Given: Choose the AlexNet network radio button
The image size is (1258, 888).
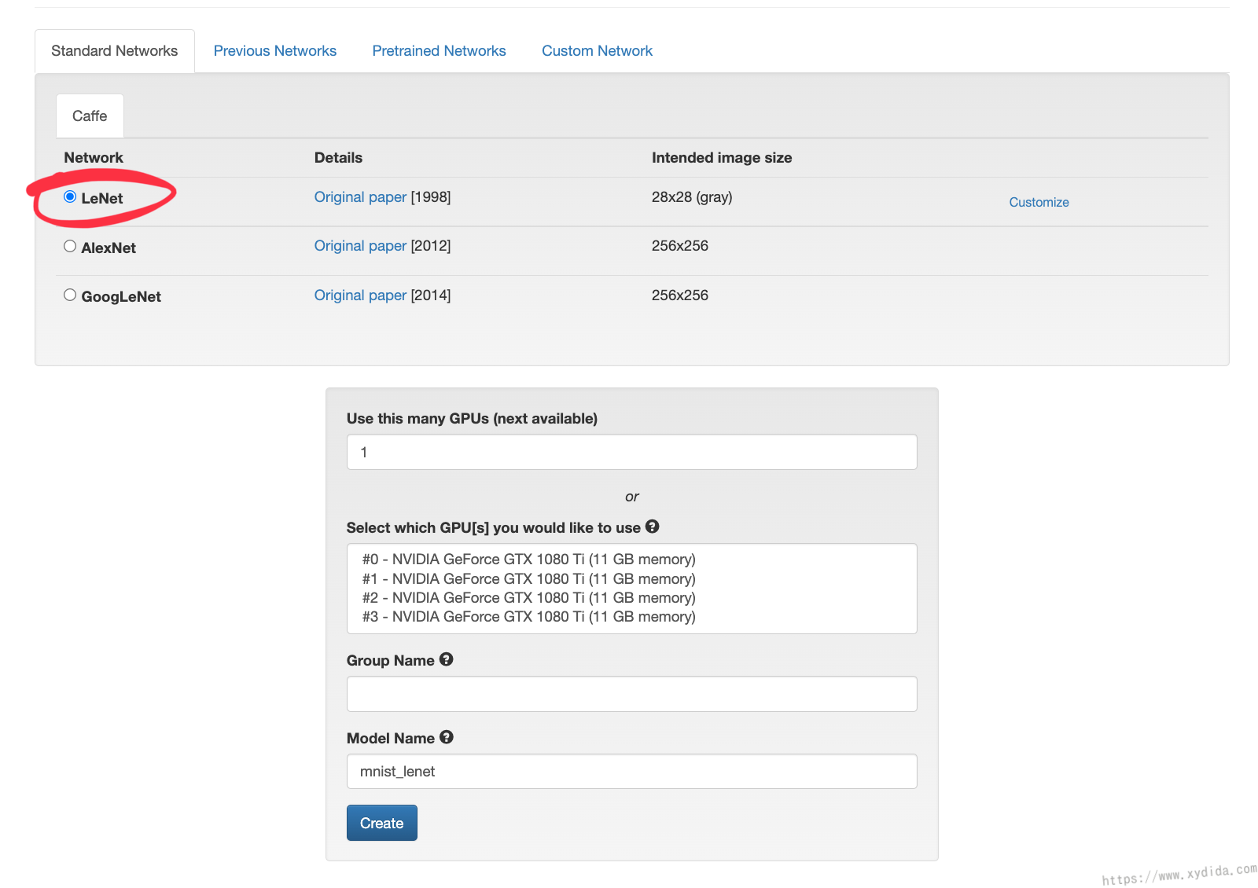Looking at the screenshot, I should coord(70,246).
